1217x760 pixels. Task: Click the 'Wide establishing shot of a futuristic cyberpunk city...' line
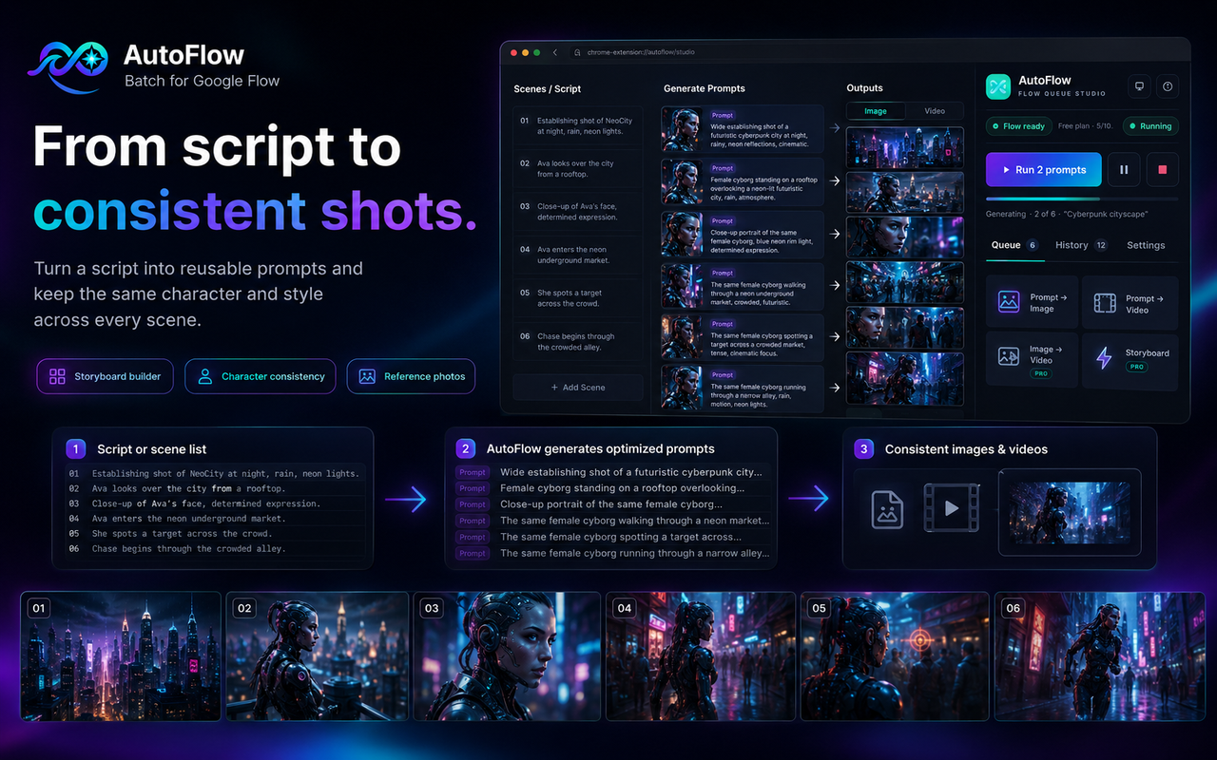tap(631, 472)
